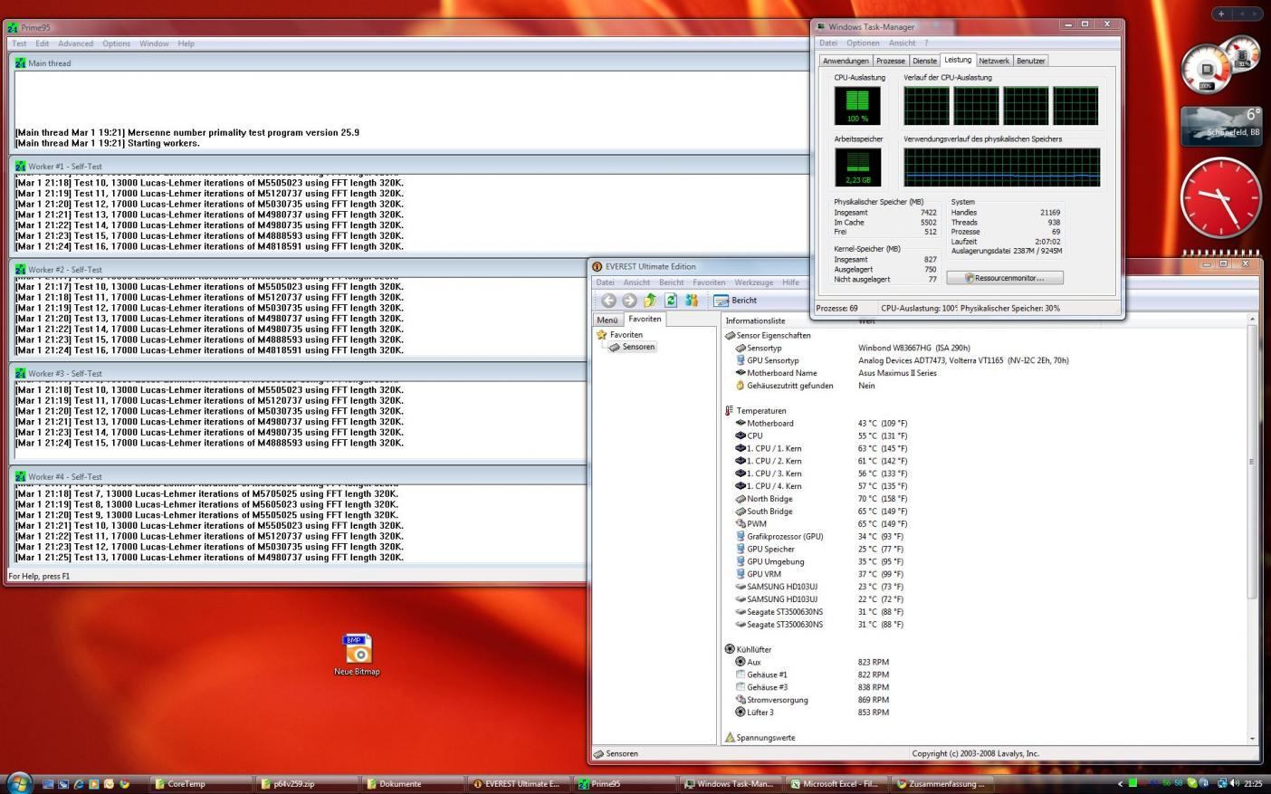Click the Sensor Eigenschaften section header

pos(768,335)
